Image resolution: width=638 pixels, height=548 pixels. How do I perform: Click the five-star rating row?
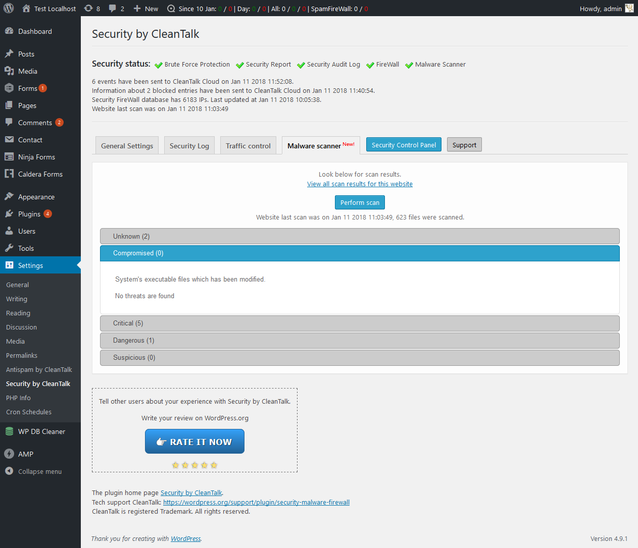coord(194,465)
